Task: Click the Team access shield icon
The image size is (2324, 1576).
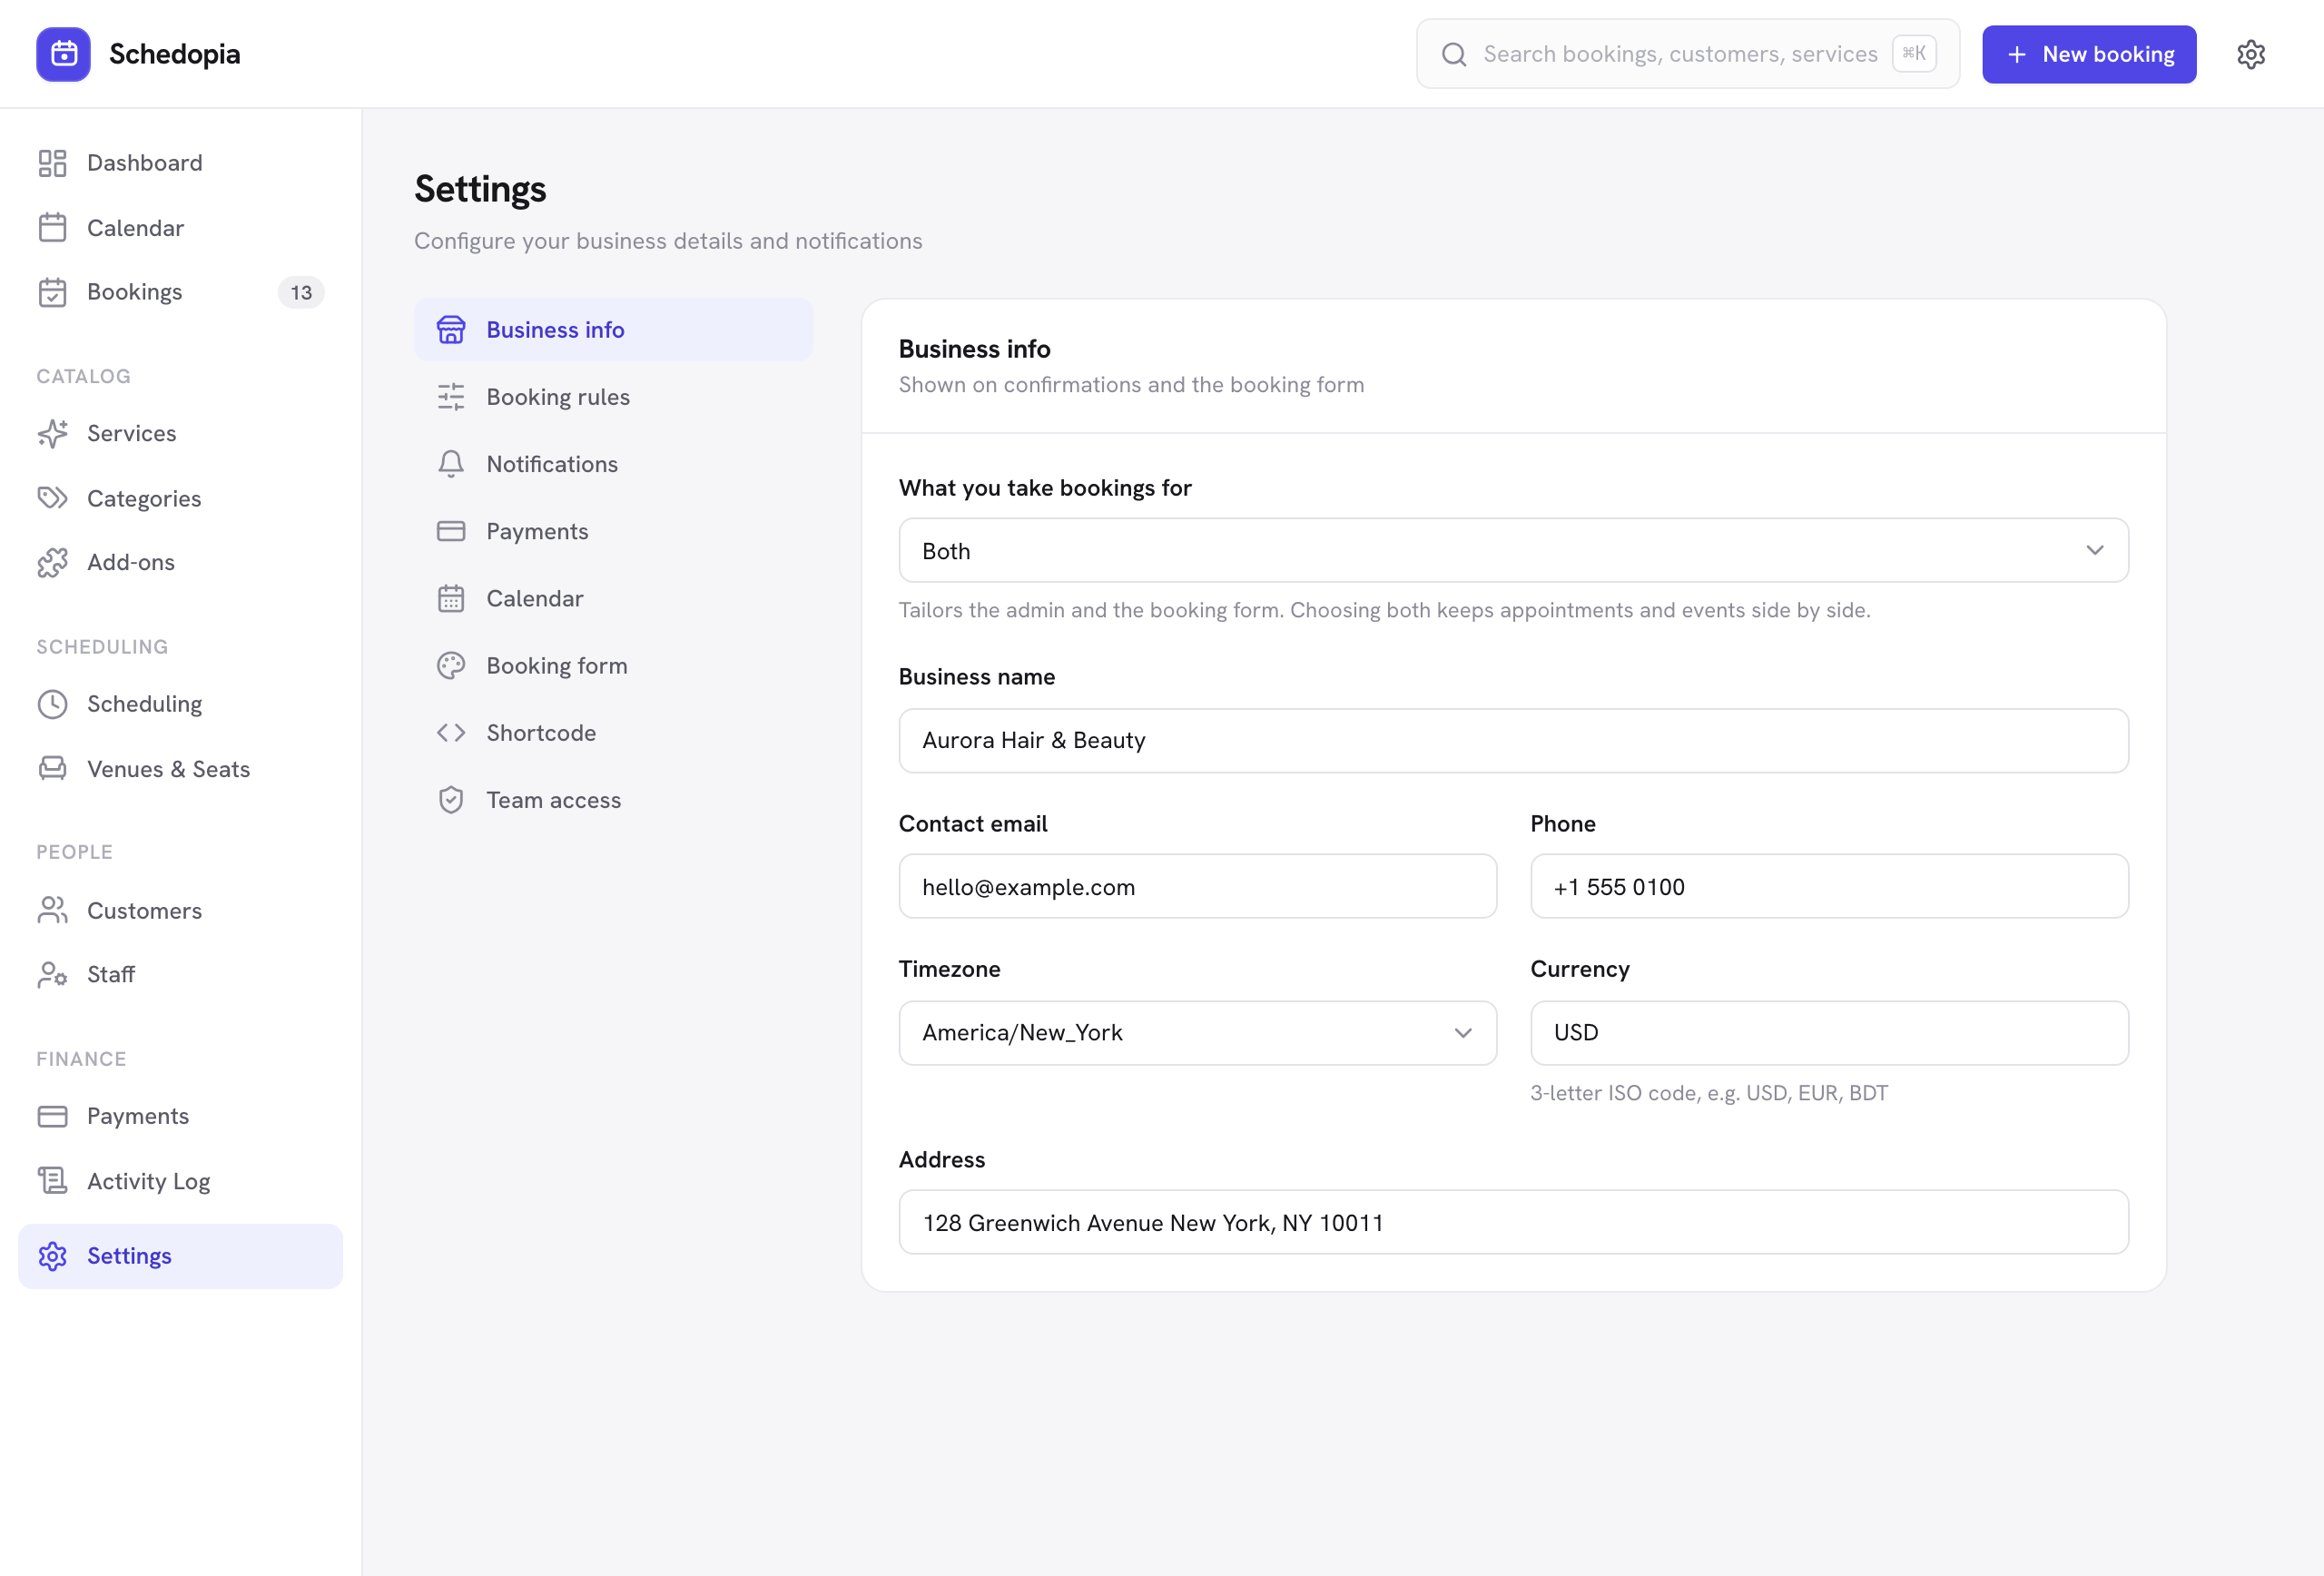Action: 451,800
